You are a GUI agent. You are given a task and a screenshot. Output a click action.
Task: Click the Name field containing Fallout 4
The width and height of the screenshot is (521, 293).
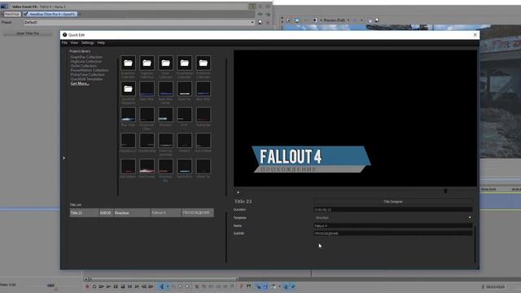(x=393, y=225)
